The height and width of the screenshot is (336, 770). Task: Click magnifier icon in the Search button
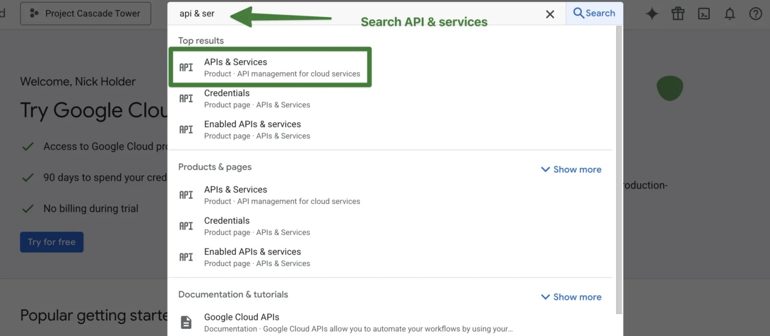coord(578,13)
